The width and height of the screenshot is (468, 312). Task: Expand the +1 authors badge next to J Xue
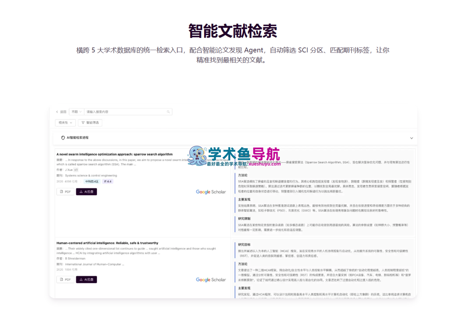point(76,169)
